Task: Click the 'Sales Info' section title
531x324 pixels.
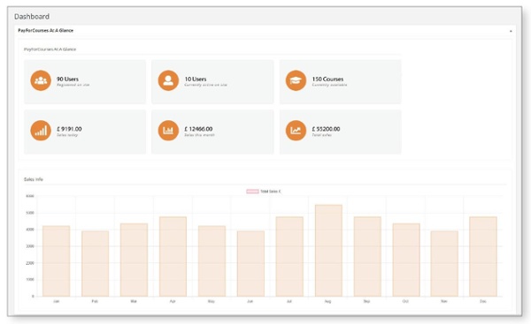Action: tap(34, 179)
